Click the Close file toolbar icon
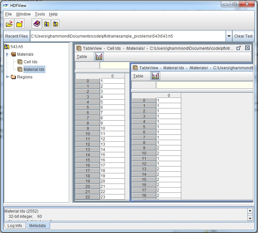Viewport: 258px width, 233px height. click(x=20, y=24)
